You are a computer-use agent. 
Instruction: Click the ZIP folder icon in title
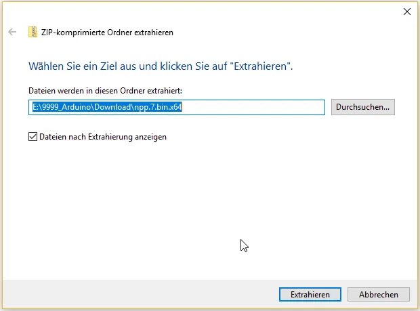tap(33, 32)
